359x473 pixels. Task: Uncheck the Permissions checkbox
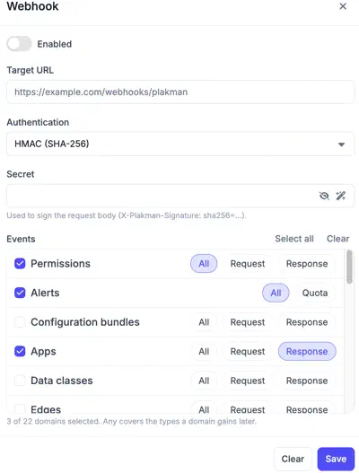coord(20,263)
